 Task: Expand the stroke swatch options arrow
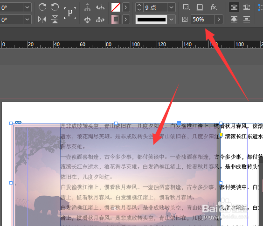point(126,20)
